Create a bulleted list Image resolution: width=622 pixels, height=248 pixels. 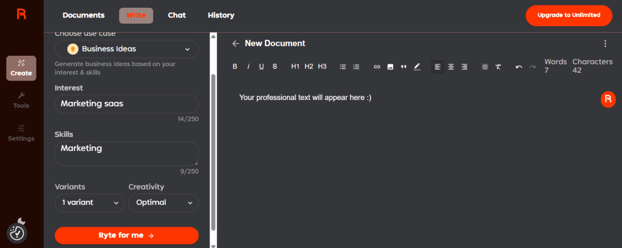[343, 67]
